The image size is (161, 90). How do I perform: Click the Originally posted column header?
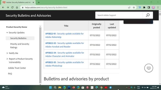[97, 26]
